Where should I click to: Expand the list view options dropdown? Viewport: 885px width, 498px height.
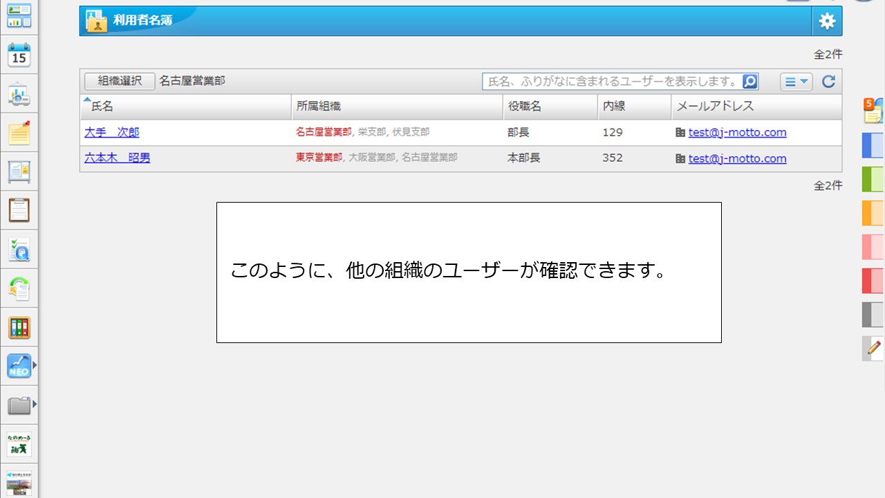(x=796, y=82)
